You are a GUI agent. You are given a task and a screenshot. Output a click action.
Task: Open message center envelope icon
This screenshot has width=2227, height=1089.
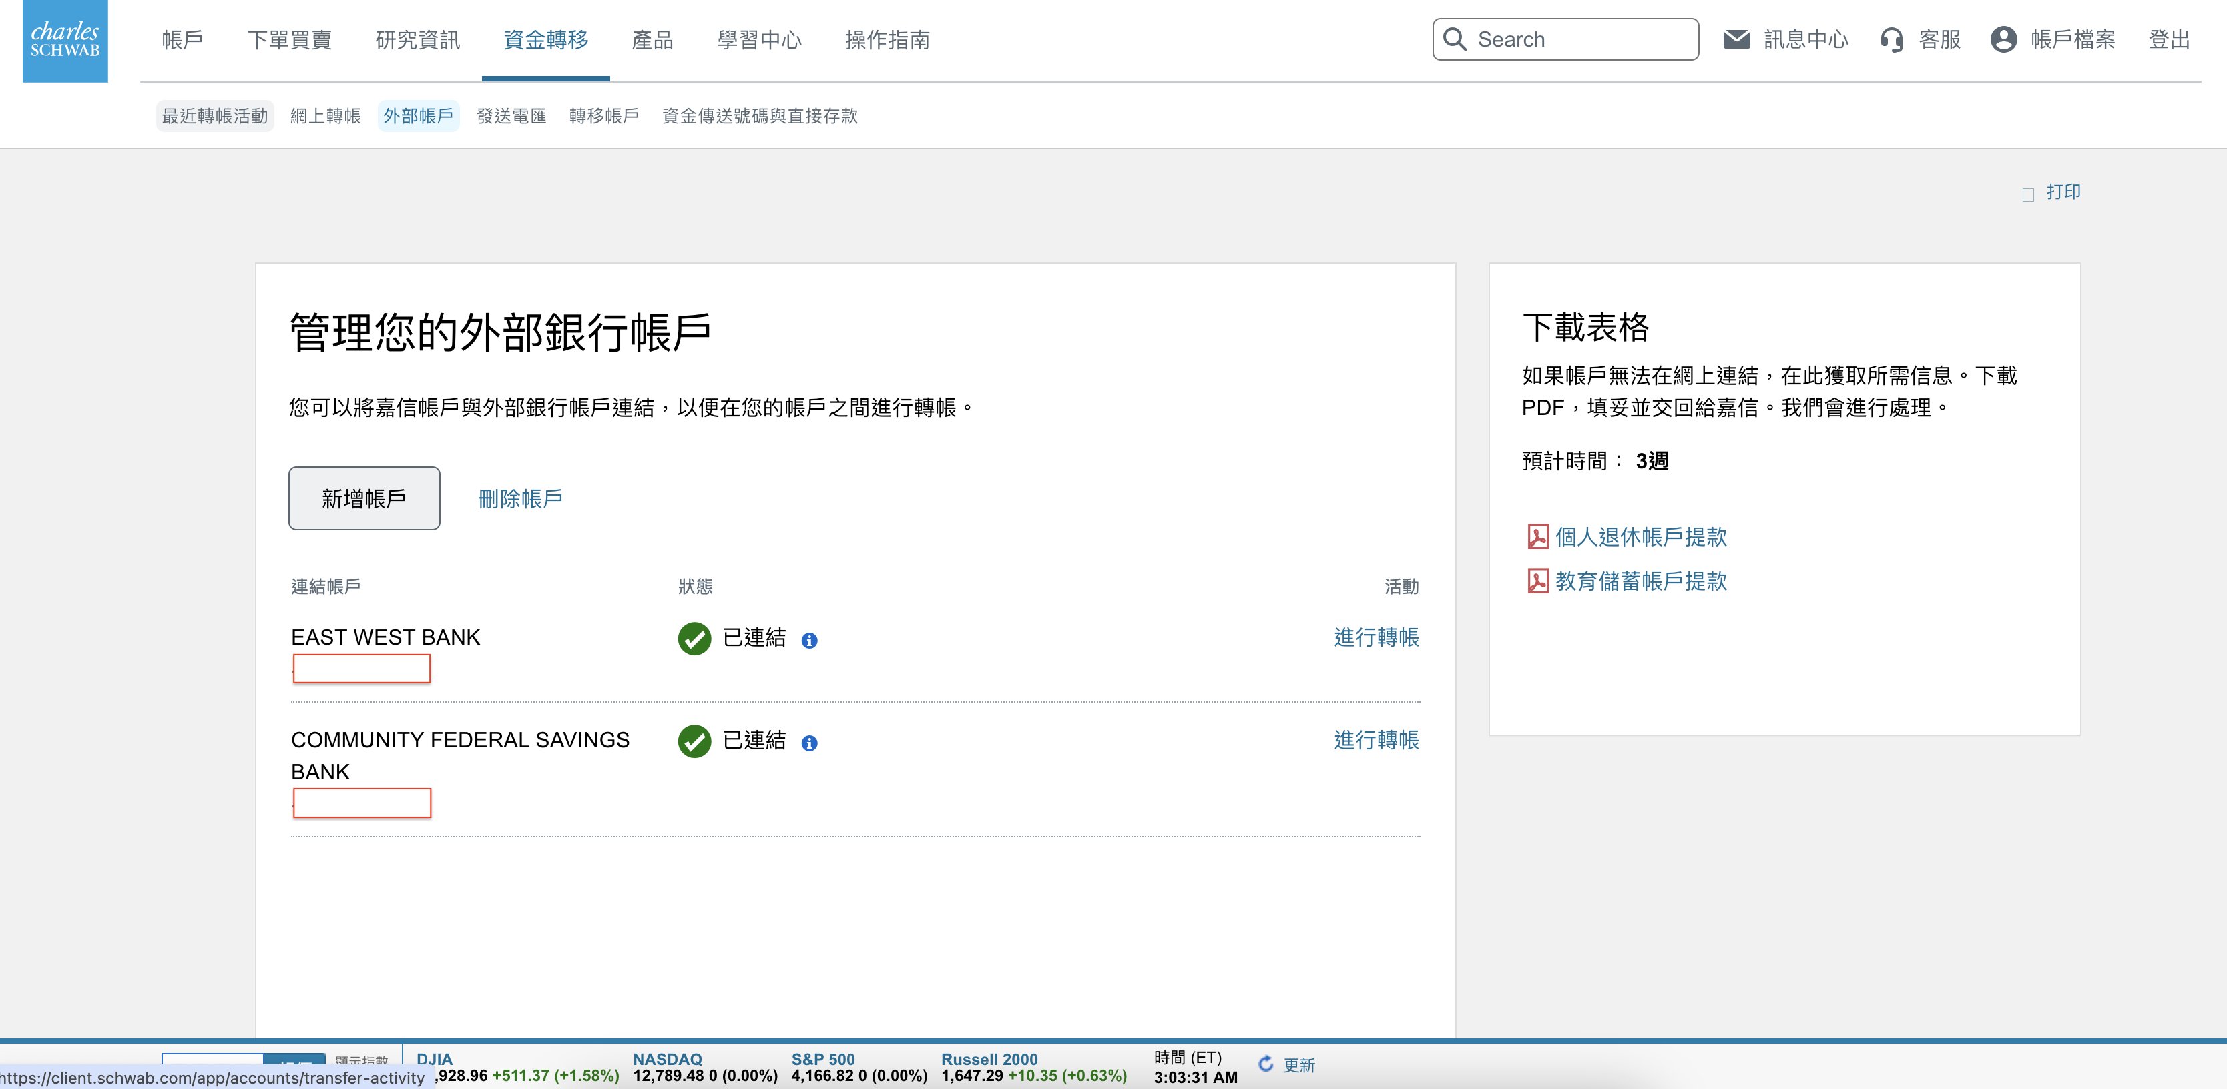[1736, 40]
